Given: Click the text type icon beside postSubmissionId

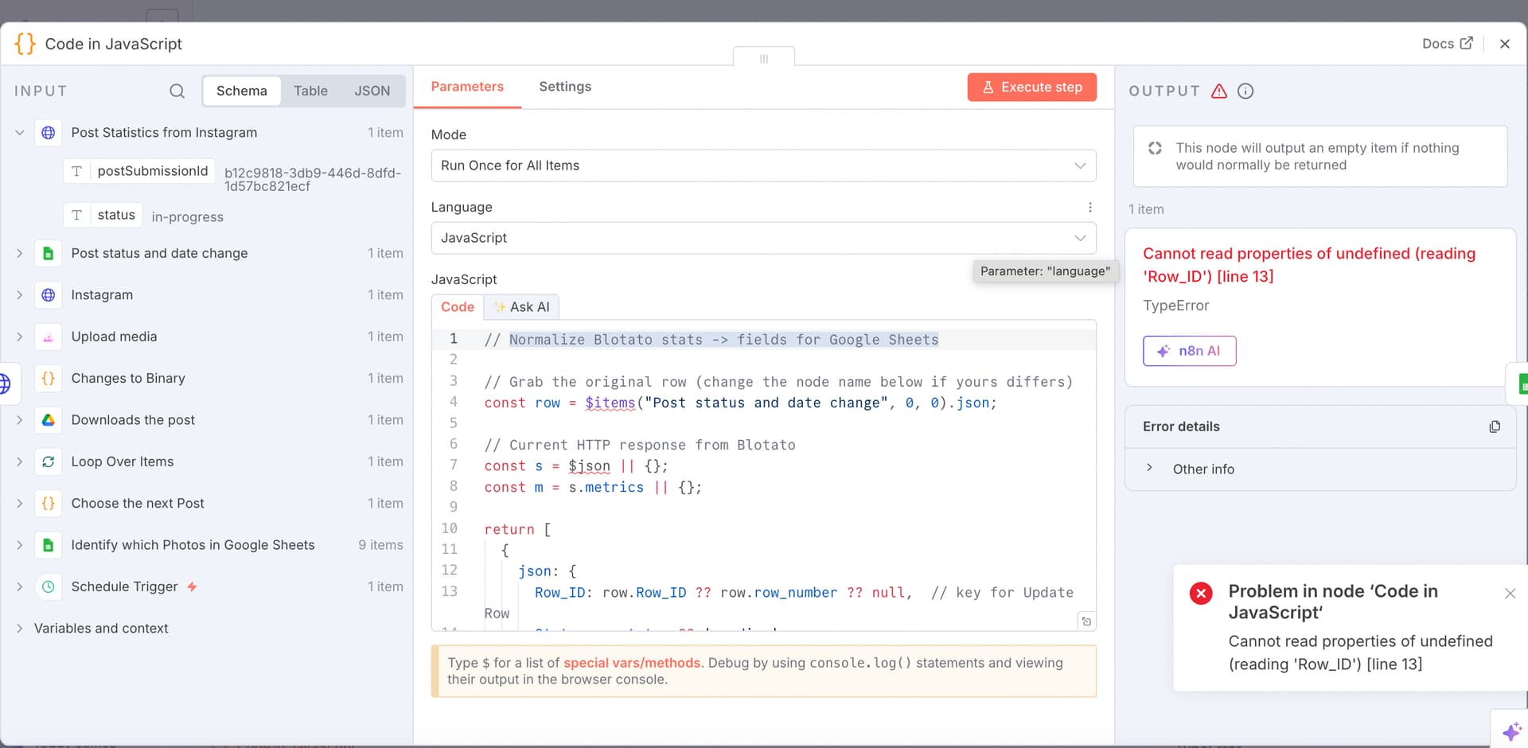Looking at the screenshot, I should click(x=76, y=171).
